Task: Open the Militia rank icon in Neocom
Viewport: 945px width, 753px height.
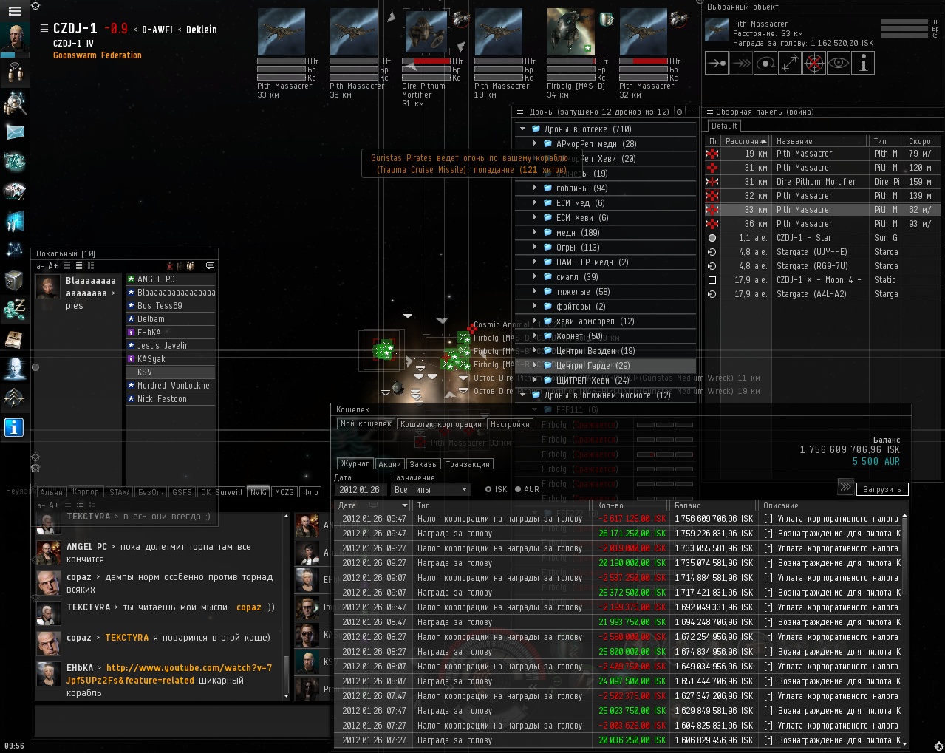Action: tap(15, 398)
